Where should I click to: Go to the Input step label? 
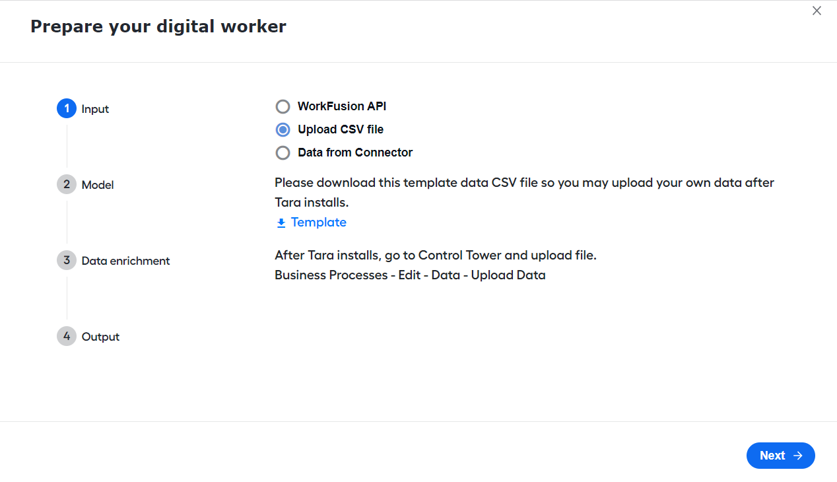[95, 109]
